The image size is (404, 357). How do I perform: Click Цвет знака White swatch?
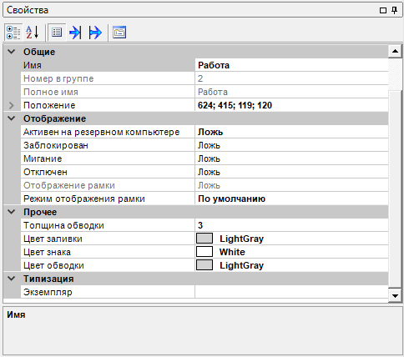coord(205,252)
